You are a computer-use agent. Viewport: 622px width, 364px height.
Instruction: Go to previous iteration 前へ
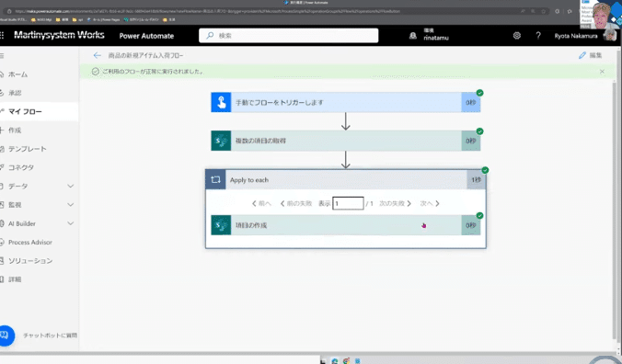point(262,203)
